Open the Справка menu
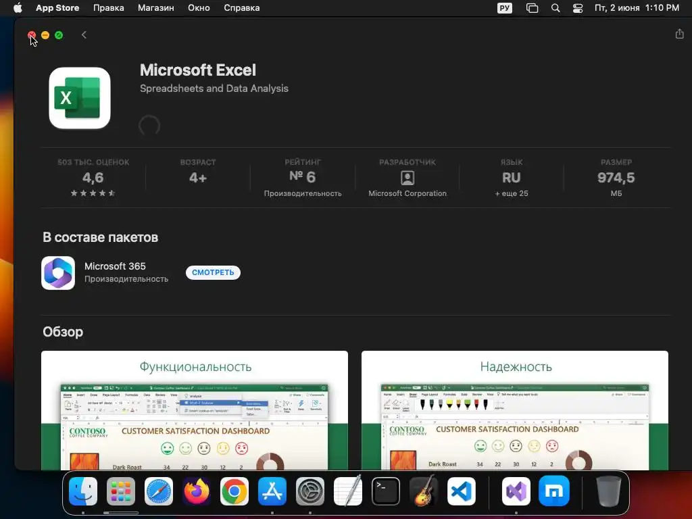The height and width of the screenshot is (519, 692). (x=242, y=8)
